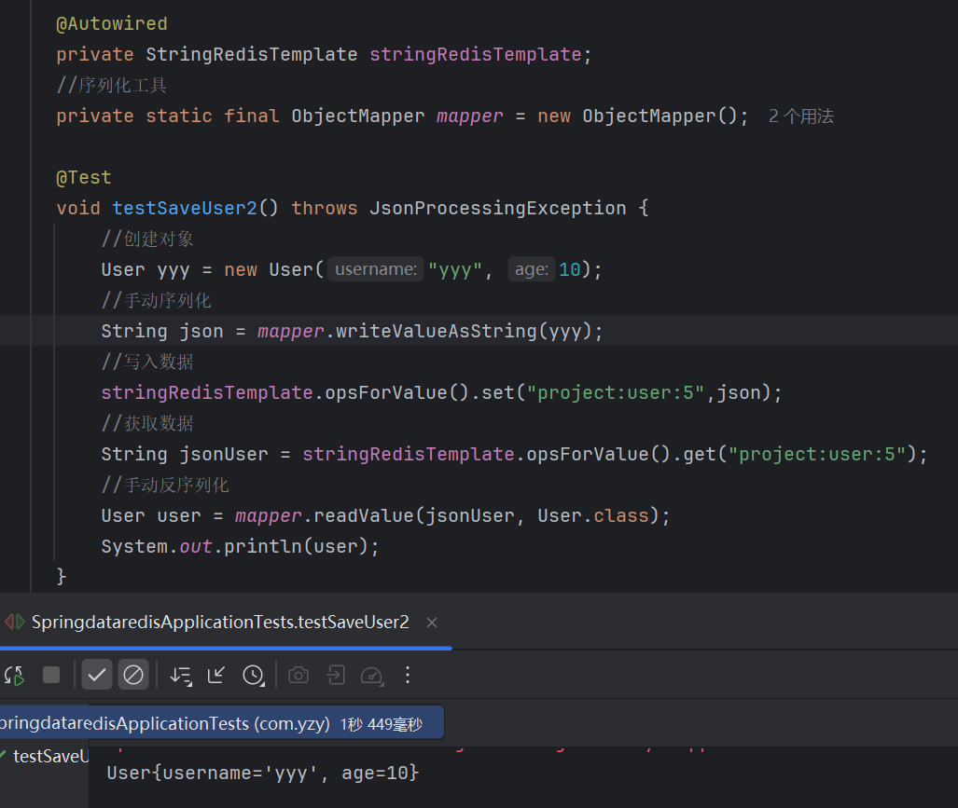Click the camera snapshot icon
This screenshot has width=958, height=808.
click(299, 675)
